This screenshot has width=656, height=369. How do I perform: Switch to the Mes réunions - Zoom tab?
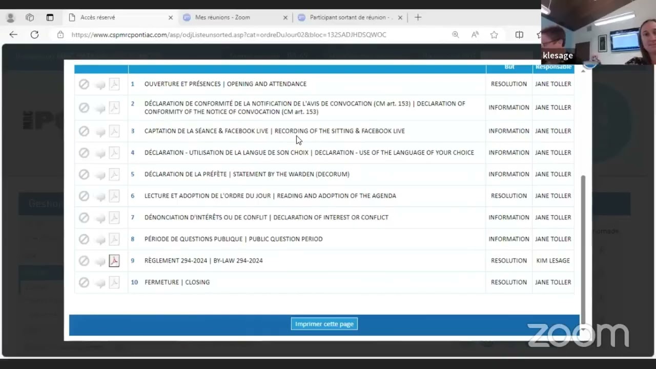235,17
